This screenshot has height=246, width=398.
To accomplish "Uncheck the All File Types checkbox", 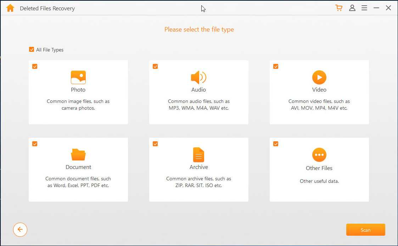I will point(32,50).
